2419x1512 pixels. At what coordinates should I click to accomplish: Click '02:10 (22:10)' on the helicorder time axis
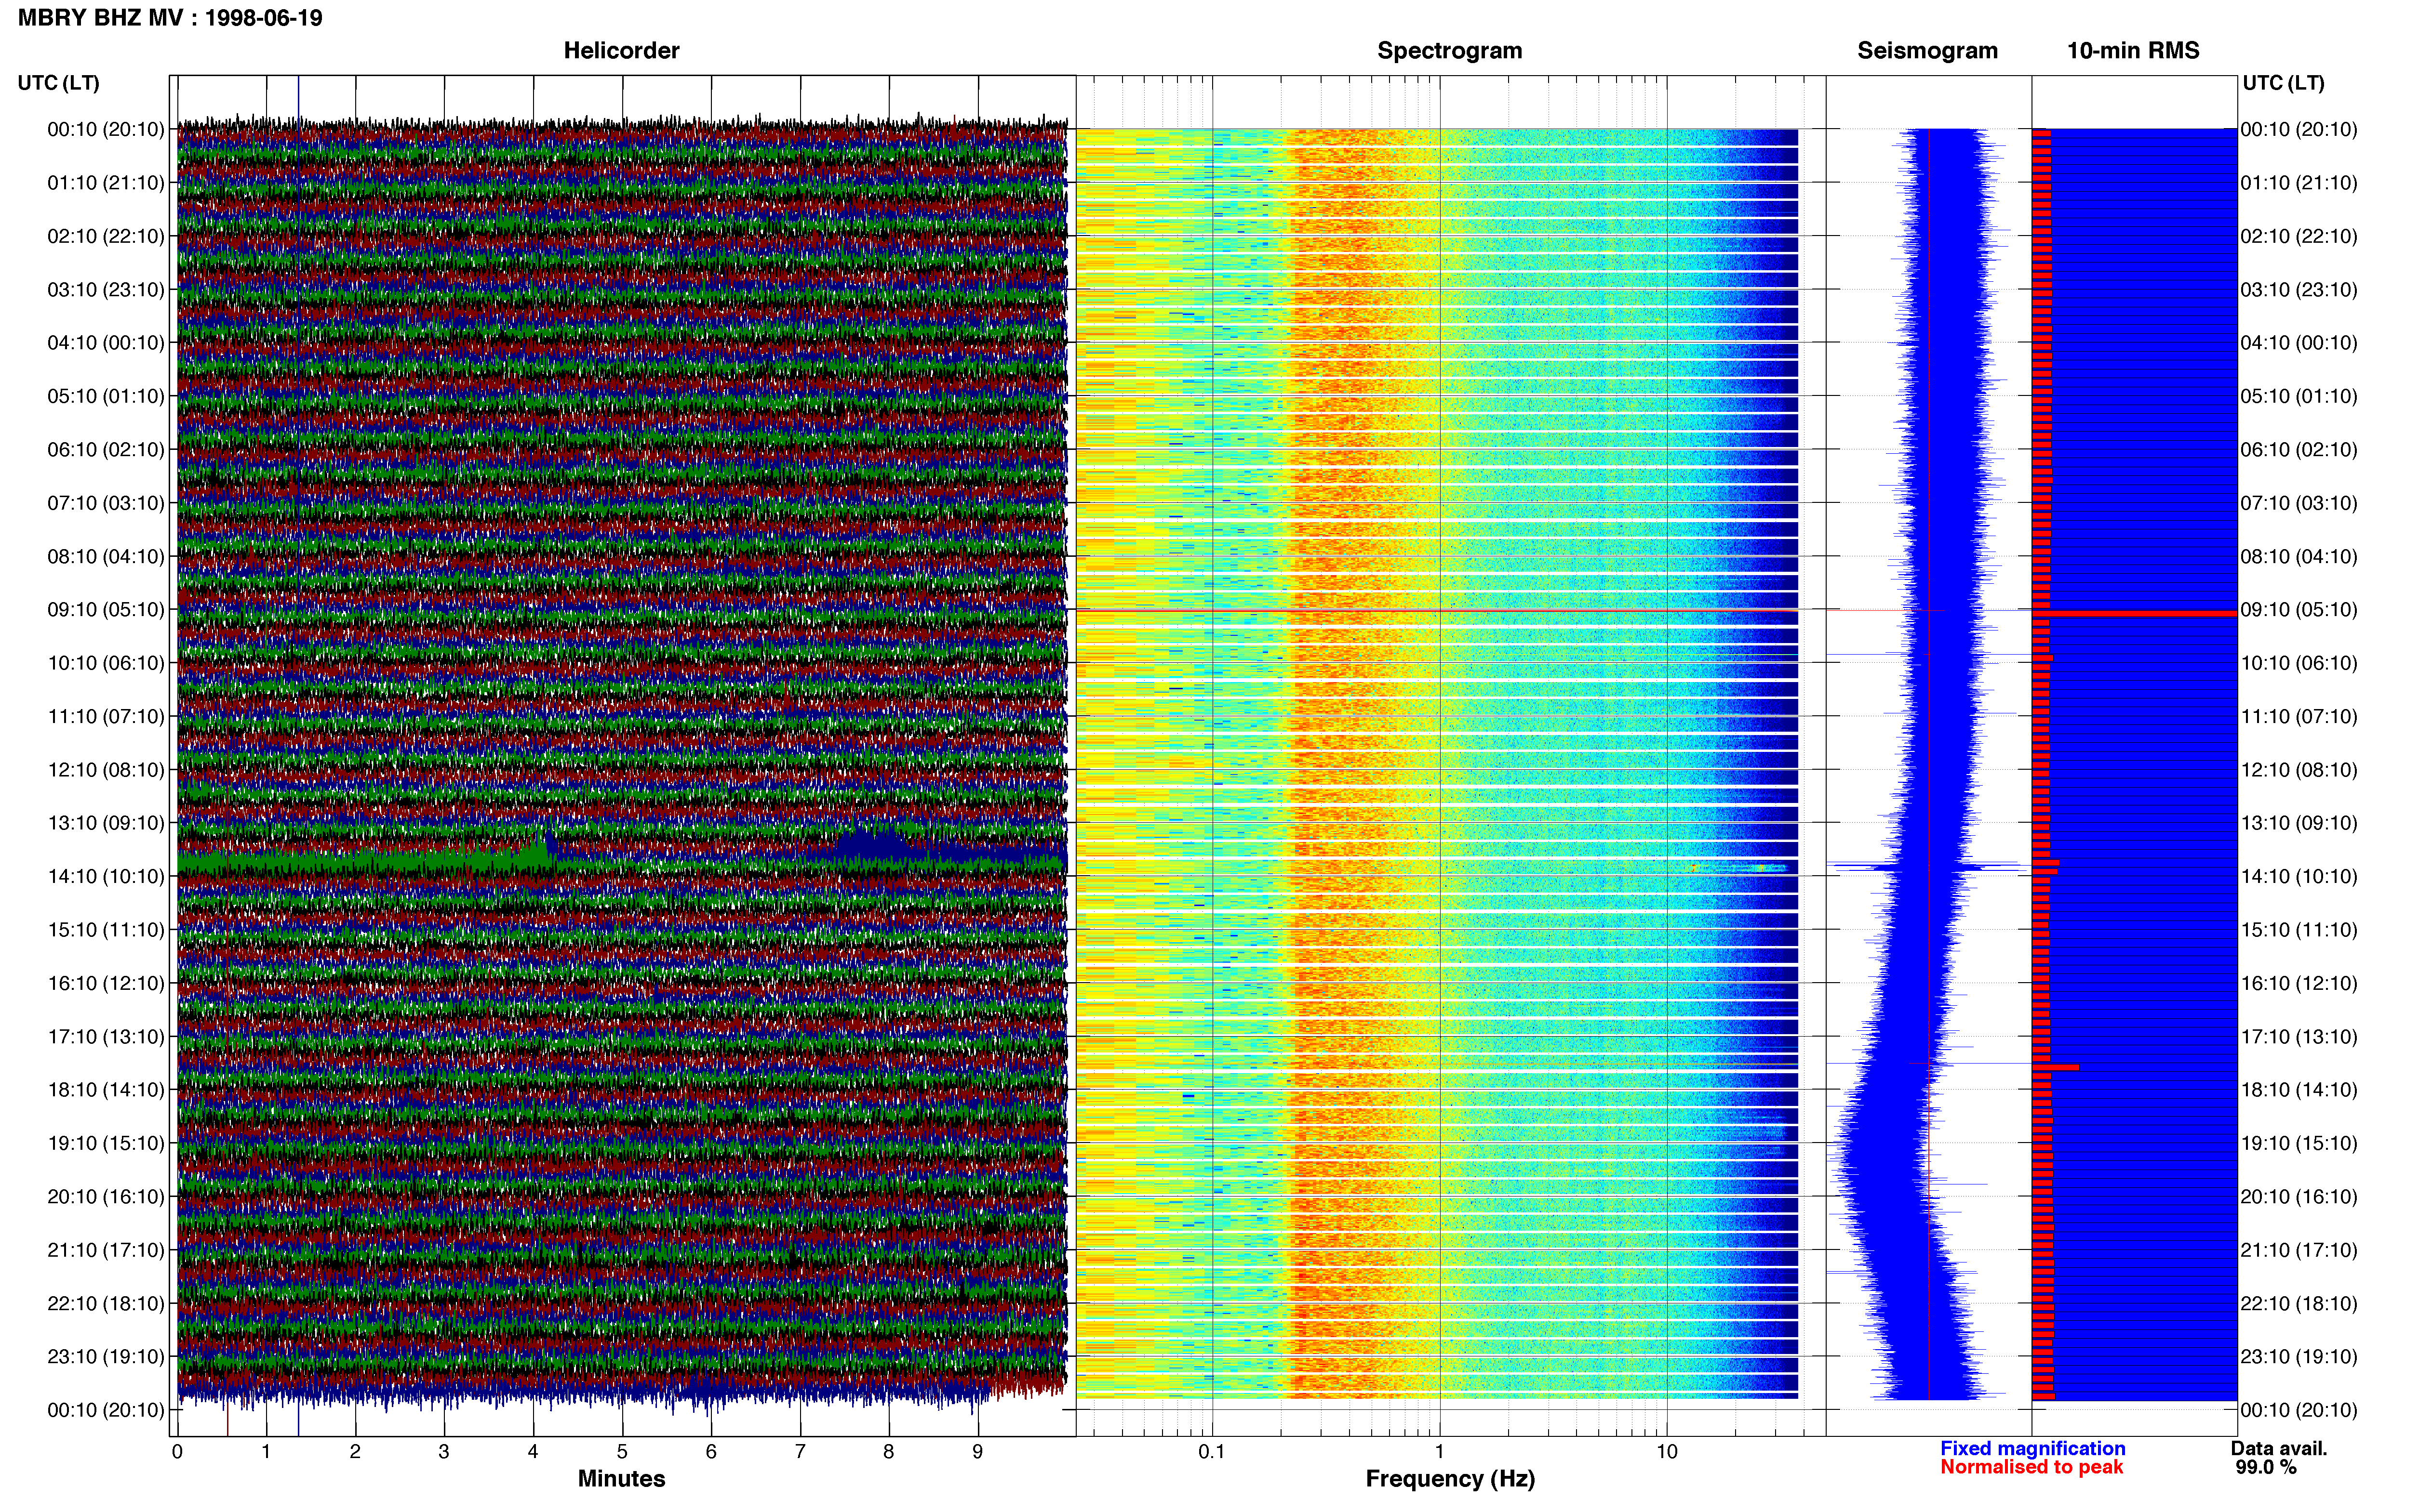[106, 236]
